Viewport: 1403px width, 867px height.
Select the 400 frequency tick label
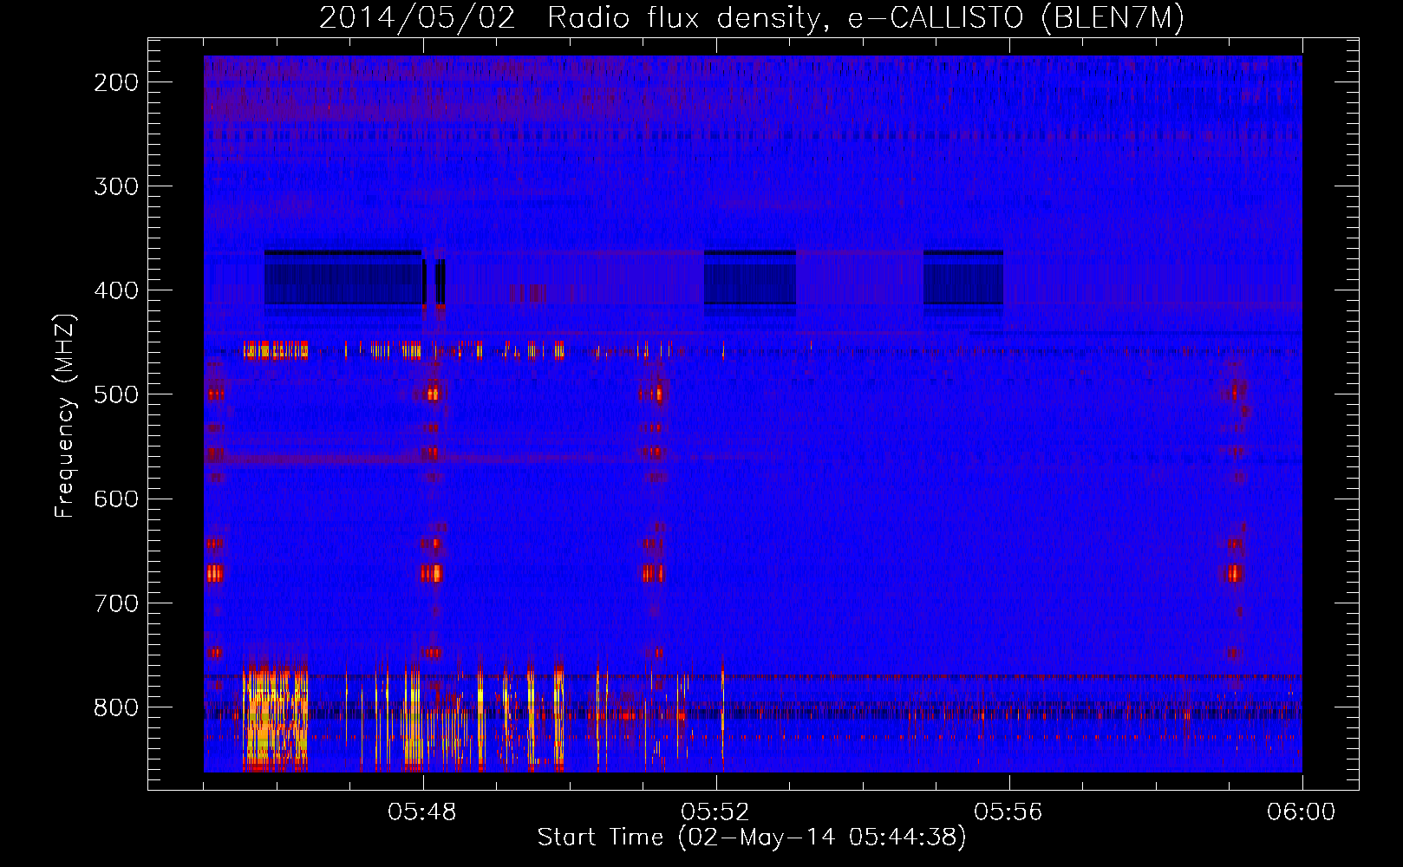116,290
